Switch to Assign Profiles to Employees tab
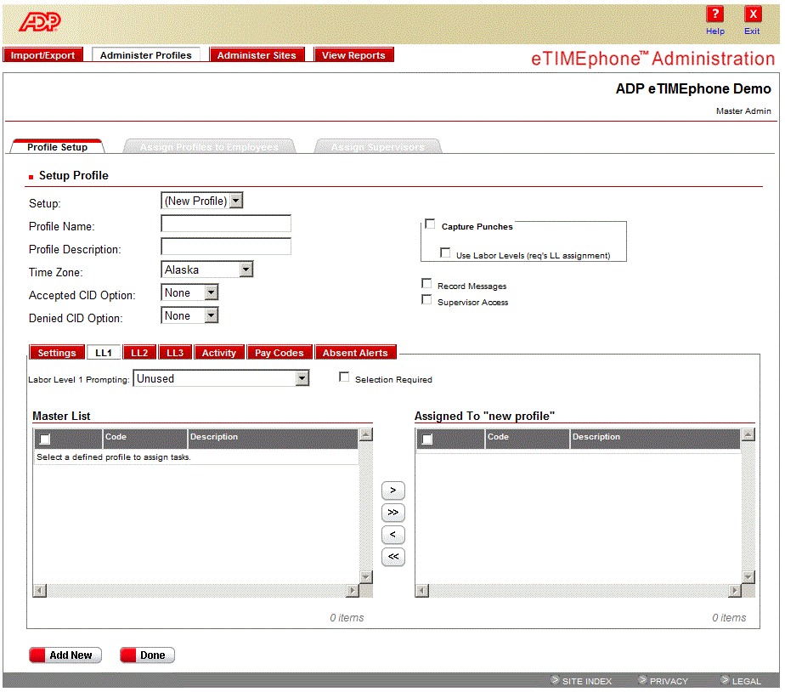This screenshot has width=785, height=692. (209, 147)
